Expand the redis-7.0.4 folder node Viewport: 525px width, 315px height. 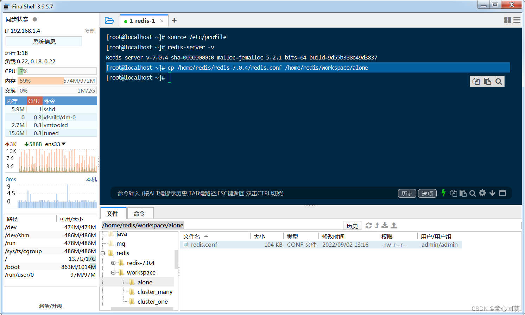(113, 263)
